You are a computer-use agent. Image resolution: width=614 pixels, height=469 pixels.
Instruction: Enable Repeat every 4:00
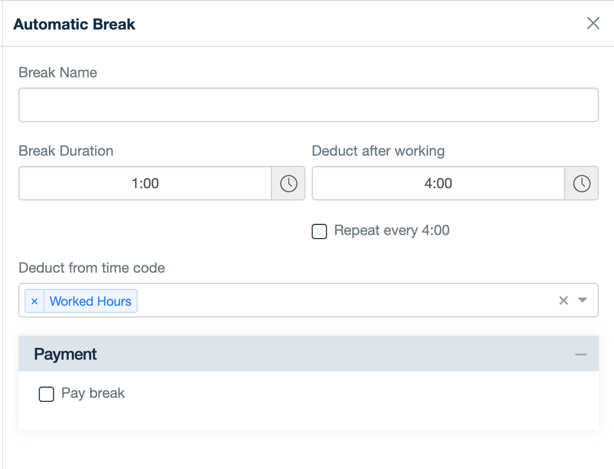(x=319, y=231)
